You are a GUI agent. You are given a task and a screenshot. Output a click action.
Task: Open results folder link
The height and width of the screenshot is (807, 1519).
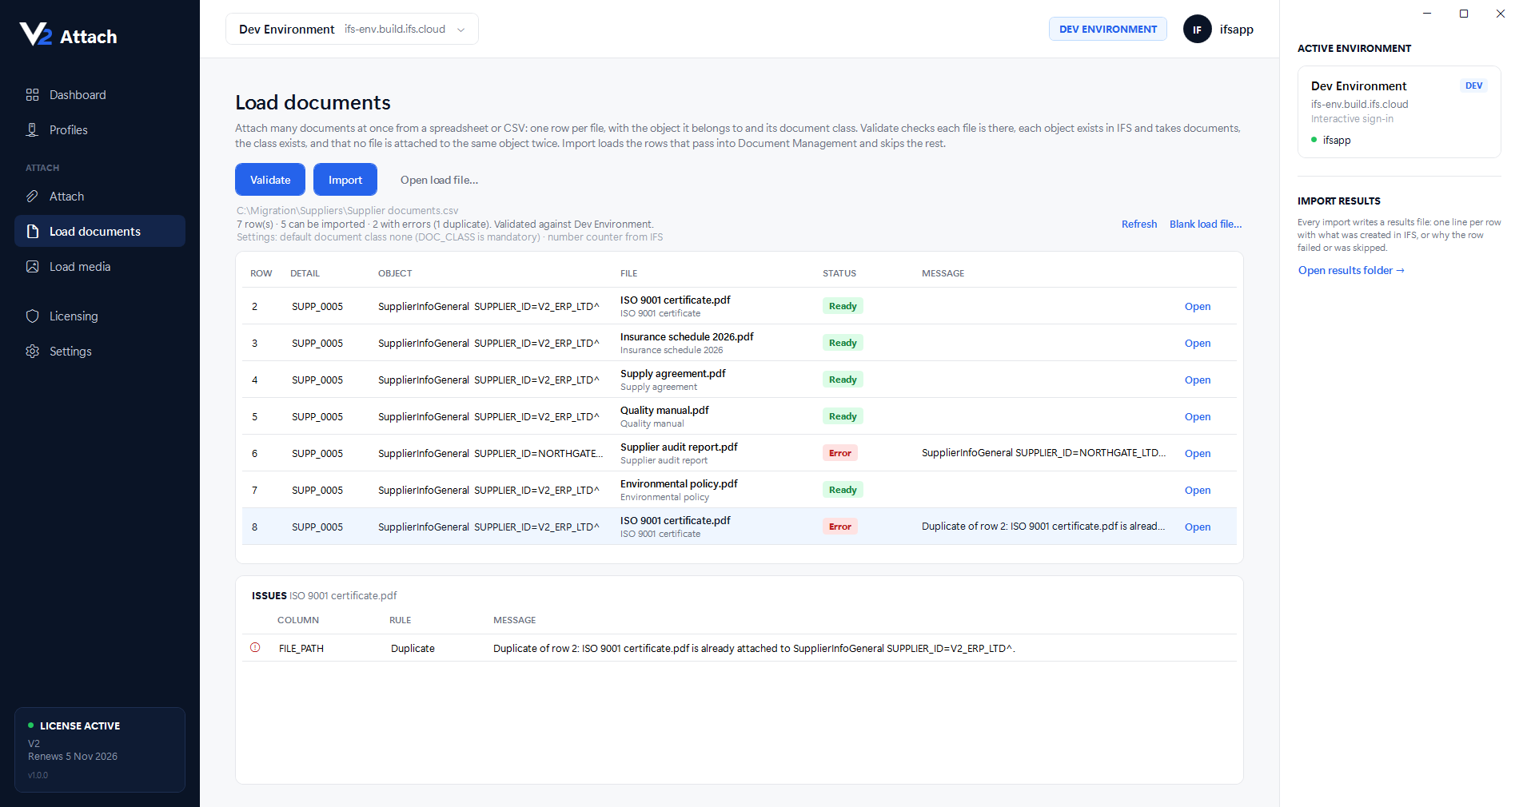1351,271
